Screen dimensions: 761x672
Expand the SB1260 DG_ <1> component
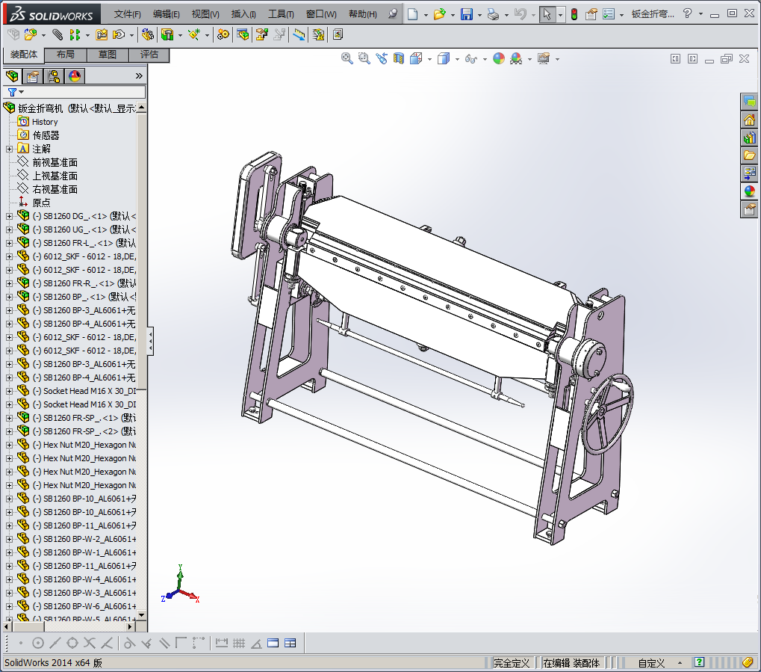pos(9,216)
